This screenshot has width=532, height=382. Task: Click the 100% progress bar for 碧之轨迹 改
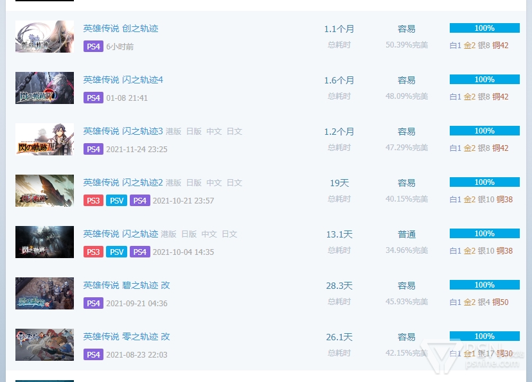[484, 284]
